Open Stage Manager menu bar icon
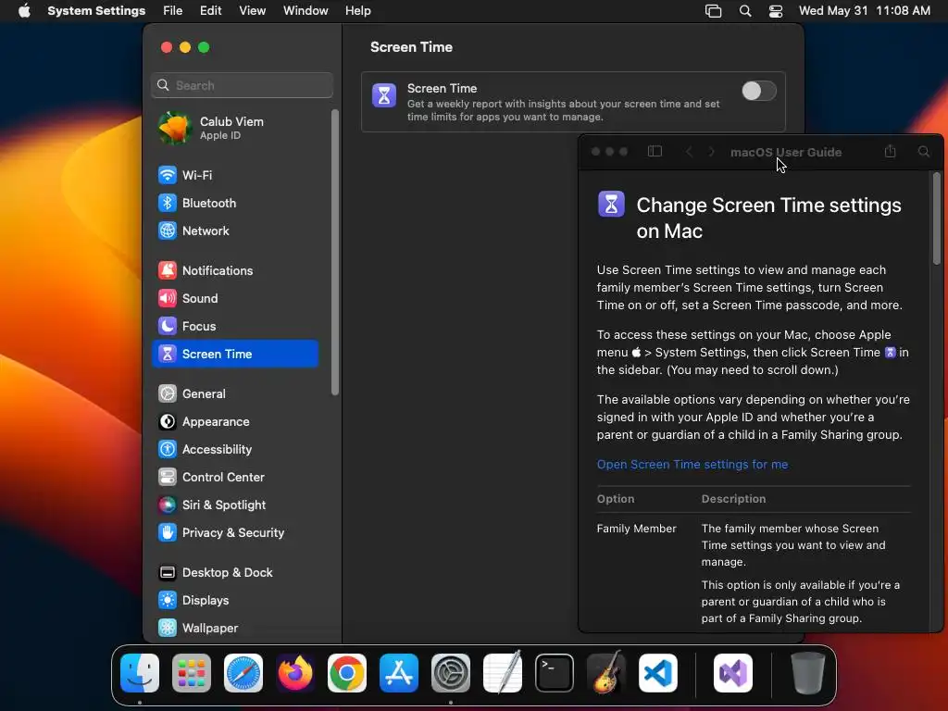The width and height of the screenshot is (948, 711). (x=714, y=11)
